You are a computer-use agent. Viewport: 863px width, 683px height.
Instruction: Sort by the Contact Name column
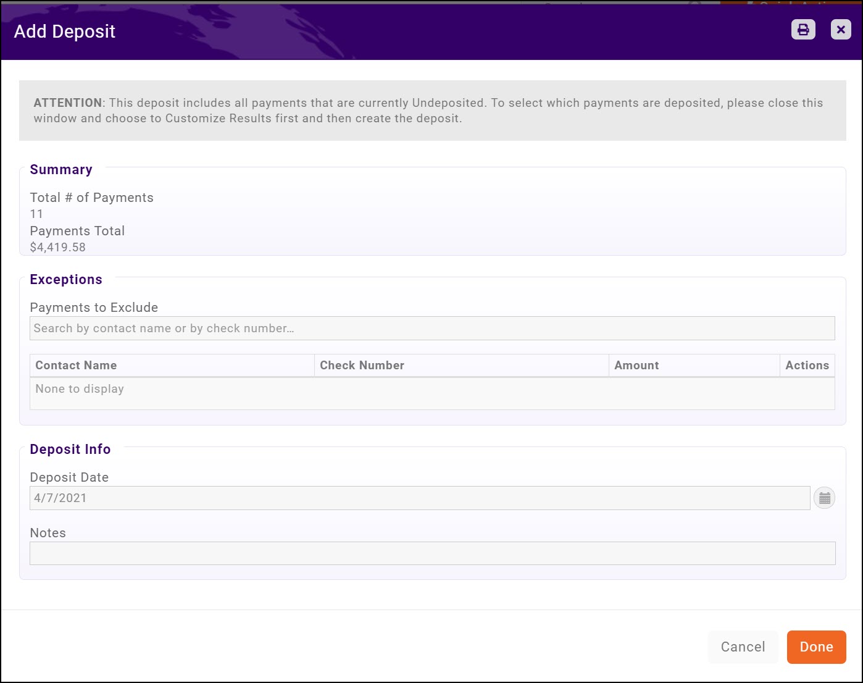pyautogui.click(x=76, y=365)
